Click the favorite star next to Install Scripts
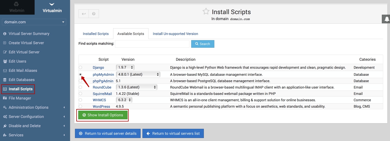This screenshot has width=390, height=141. pyautogui.click(x=206, y=12)
